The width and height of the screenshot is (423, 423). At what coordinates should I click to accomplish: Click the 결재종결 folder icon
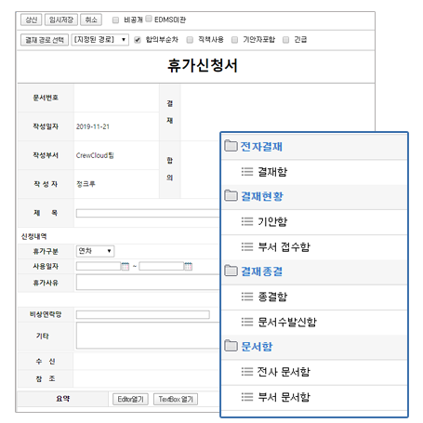pos(231,271)
